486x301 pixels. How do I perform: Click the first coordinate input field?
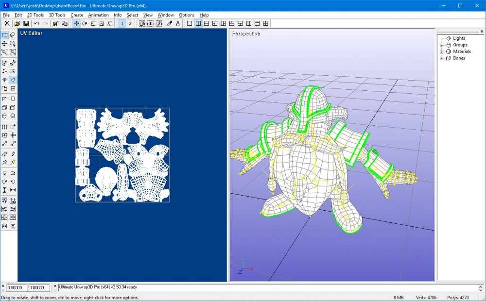[17, 288]
